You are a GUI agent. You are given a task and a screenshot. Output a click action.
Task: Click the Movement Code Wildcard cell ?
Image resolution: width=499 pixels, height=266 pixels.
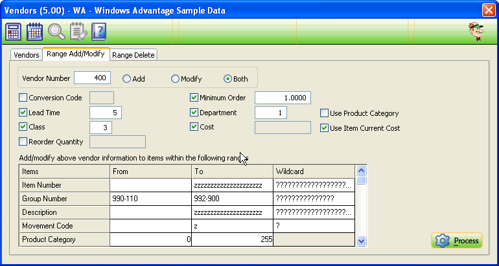click(x=314, y=226)
